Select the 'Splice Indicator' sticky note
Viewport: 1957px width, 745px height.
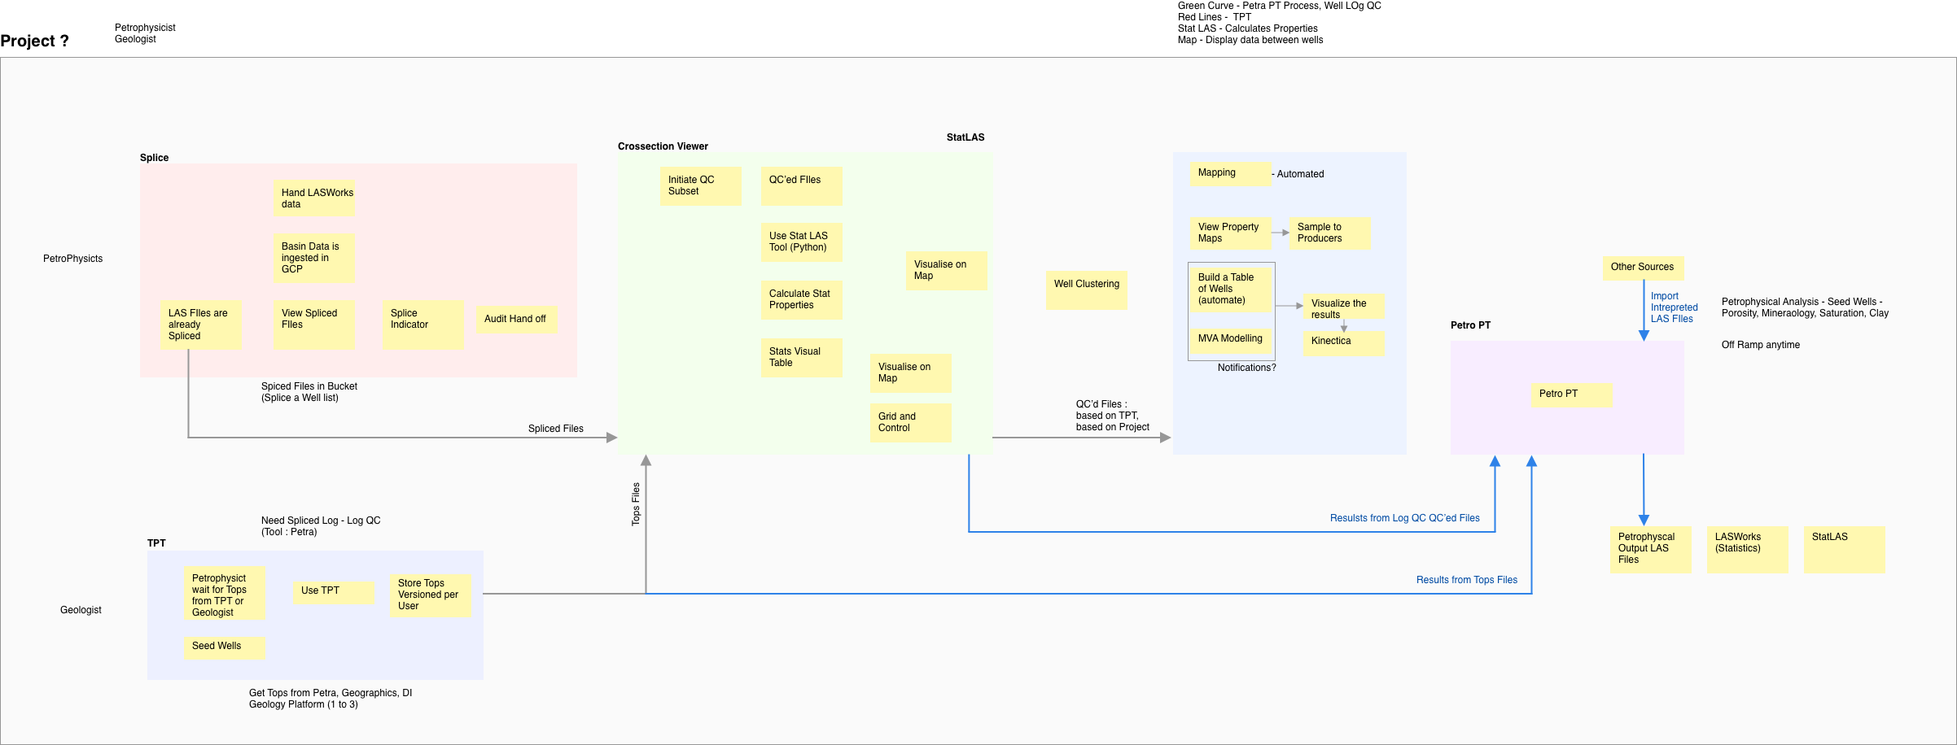pos(422,325)
